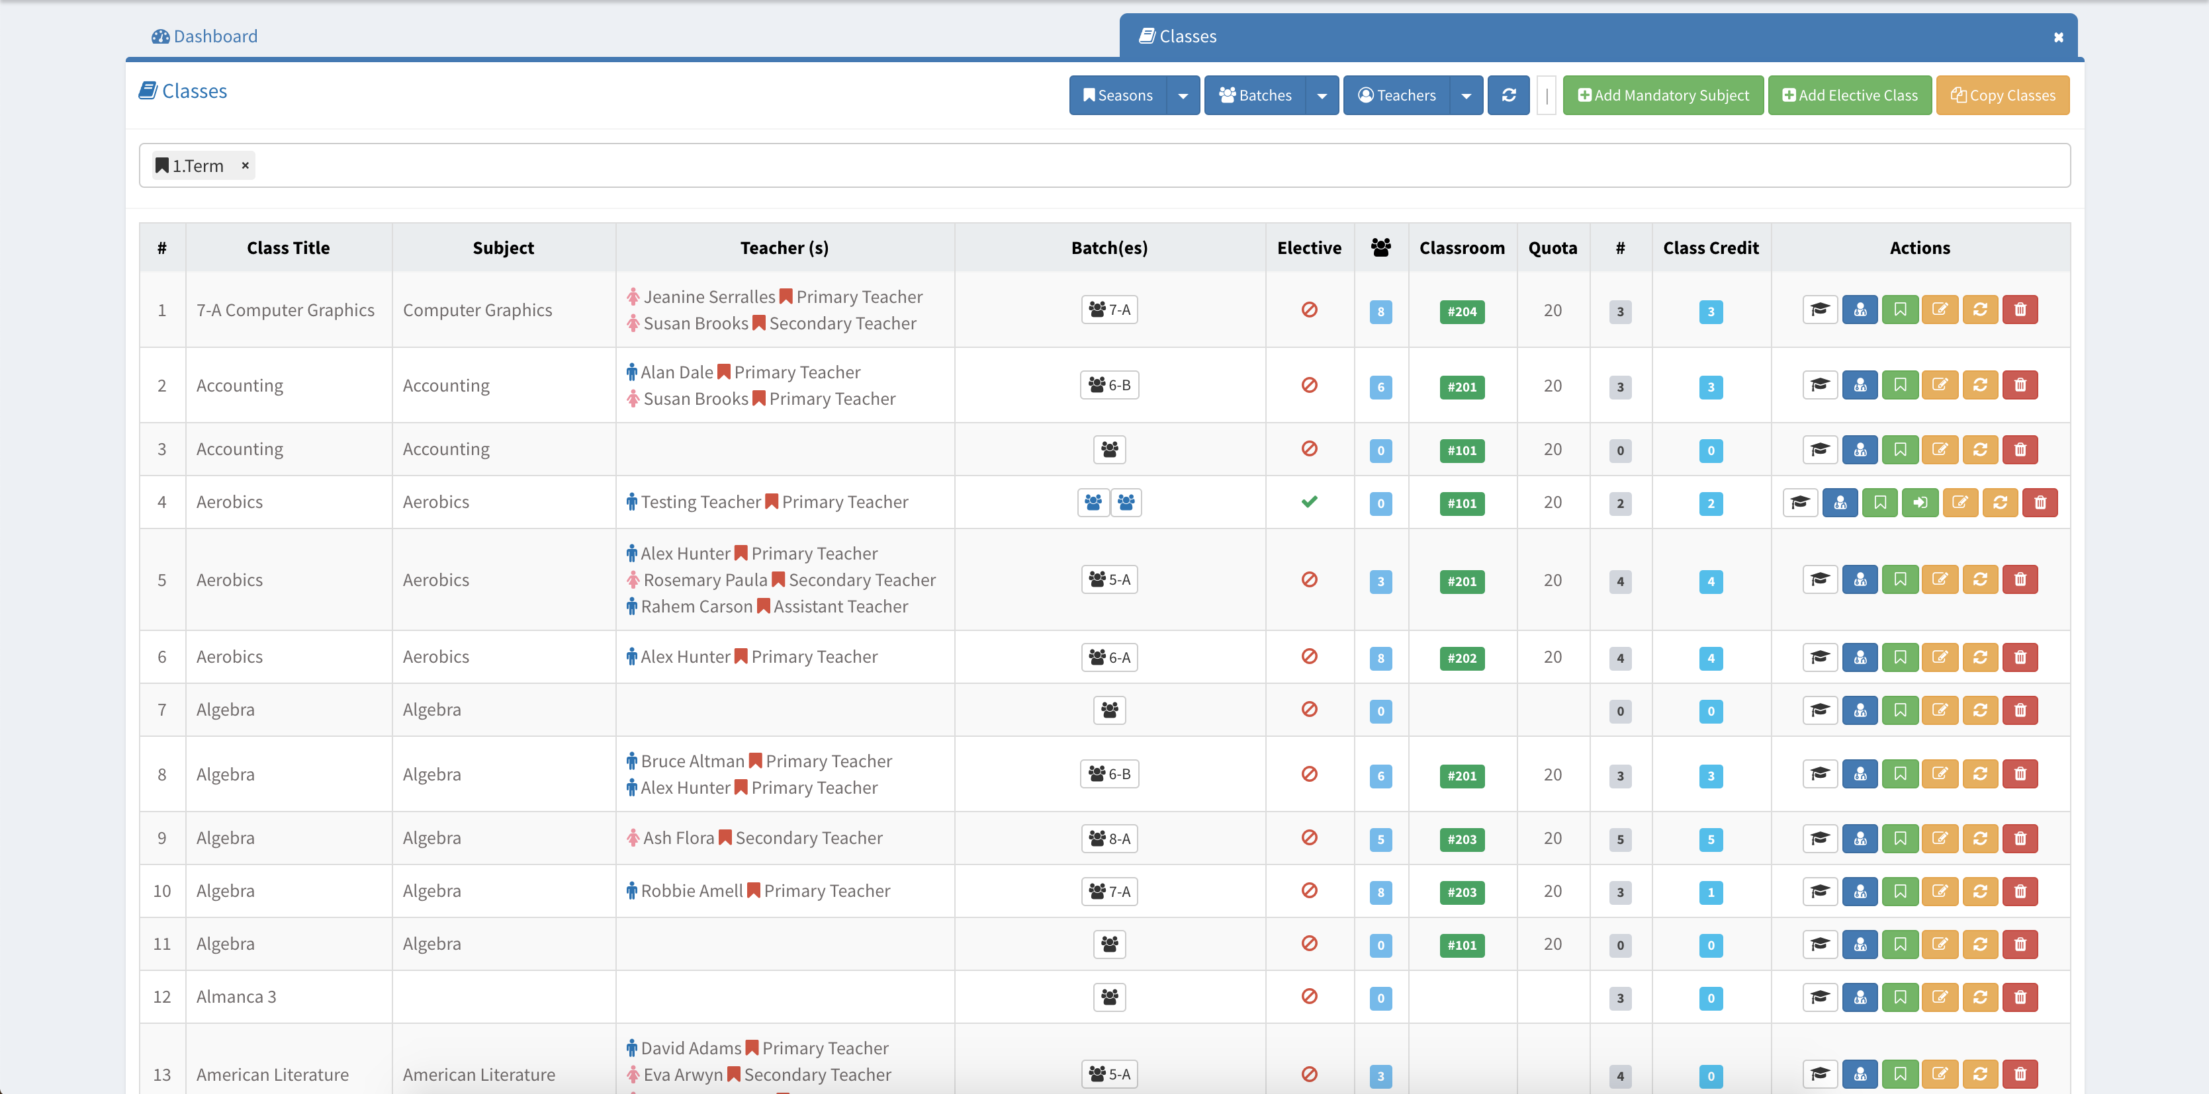Click the 8-A batch badge in Algebra row 9

[x=1110, y=839]
